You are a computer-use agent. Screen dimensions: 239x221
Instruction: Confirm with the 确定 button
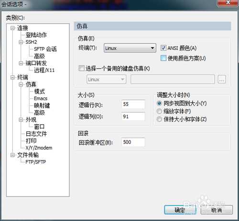click(180, 210)
